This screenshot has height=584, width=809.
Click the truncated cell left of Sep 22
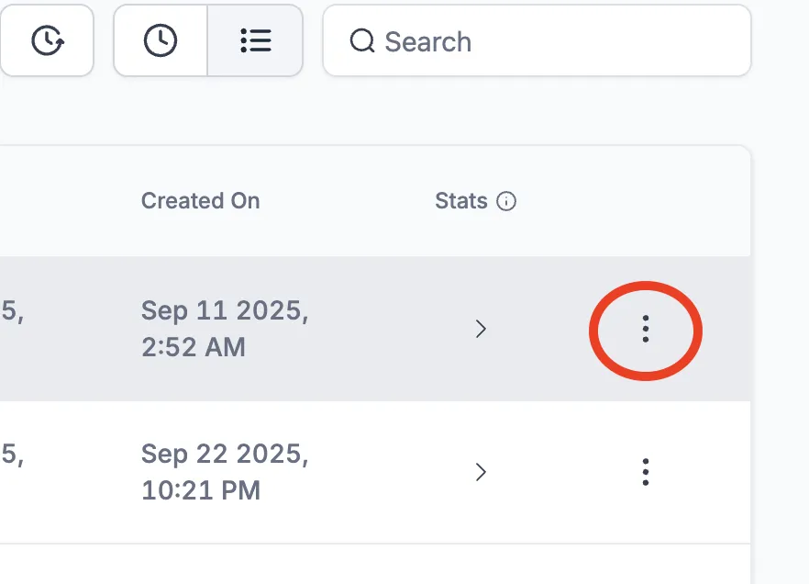point(12,455)
